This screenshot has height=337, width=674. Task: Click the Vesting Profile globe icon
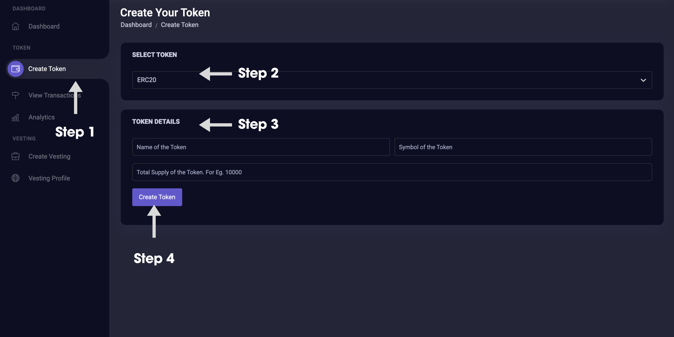pos(16,178)
